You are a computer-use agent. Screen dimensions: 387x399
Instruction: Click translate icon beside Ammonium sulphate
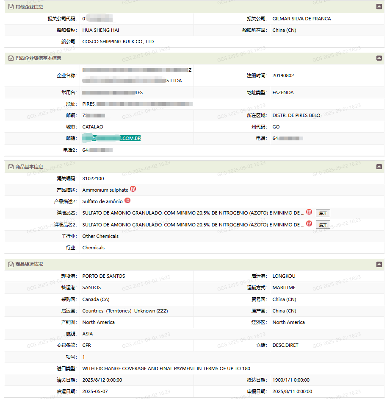pos(133,189)
